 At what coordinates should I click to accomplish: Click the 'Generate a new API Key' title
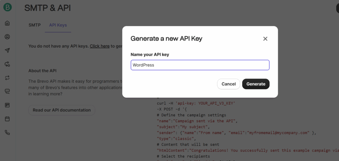point(167,39)
